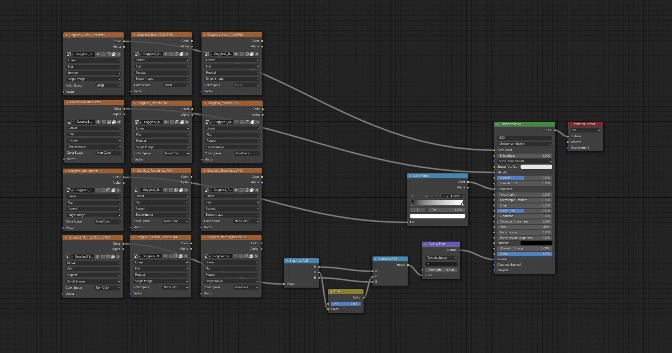Click the Normal Map UV map field
The image size is (672, 353).
tap(441, 264)
